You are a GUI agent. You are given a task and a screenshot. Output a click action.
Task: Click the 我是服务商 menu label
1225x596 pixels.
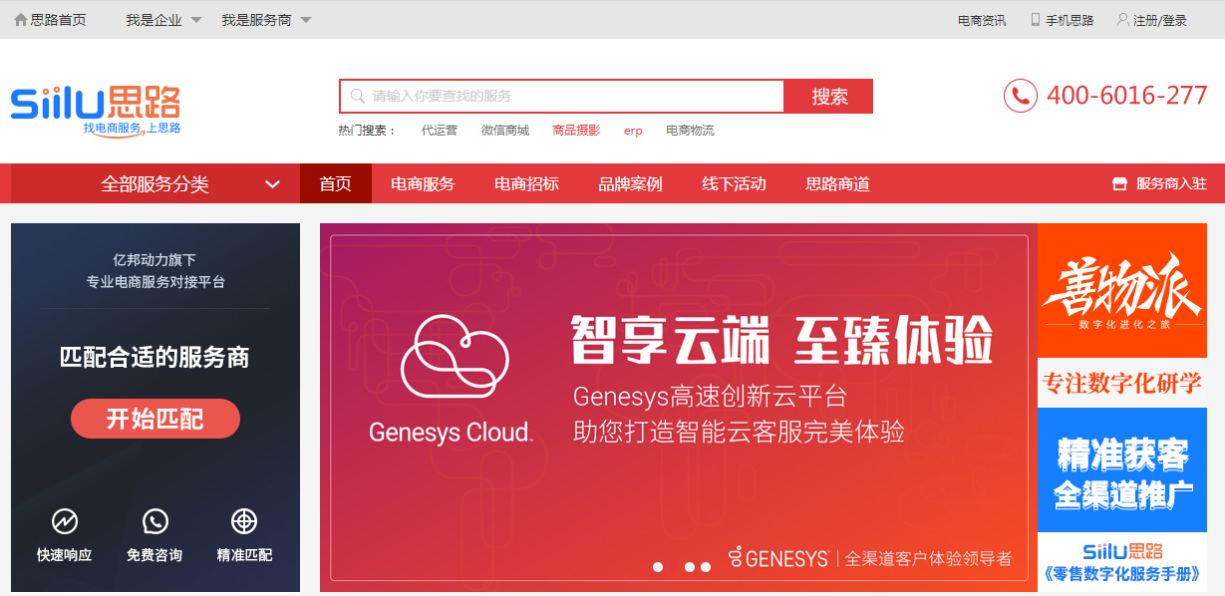(x=256, y=20)
